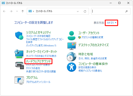Click the Ease of Access icon
The width and height of the screenshot is (133, 96).
(72, 67)
